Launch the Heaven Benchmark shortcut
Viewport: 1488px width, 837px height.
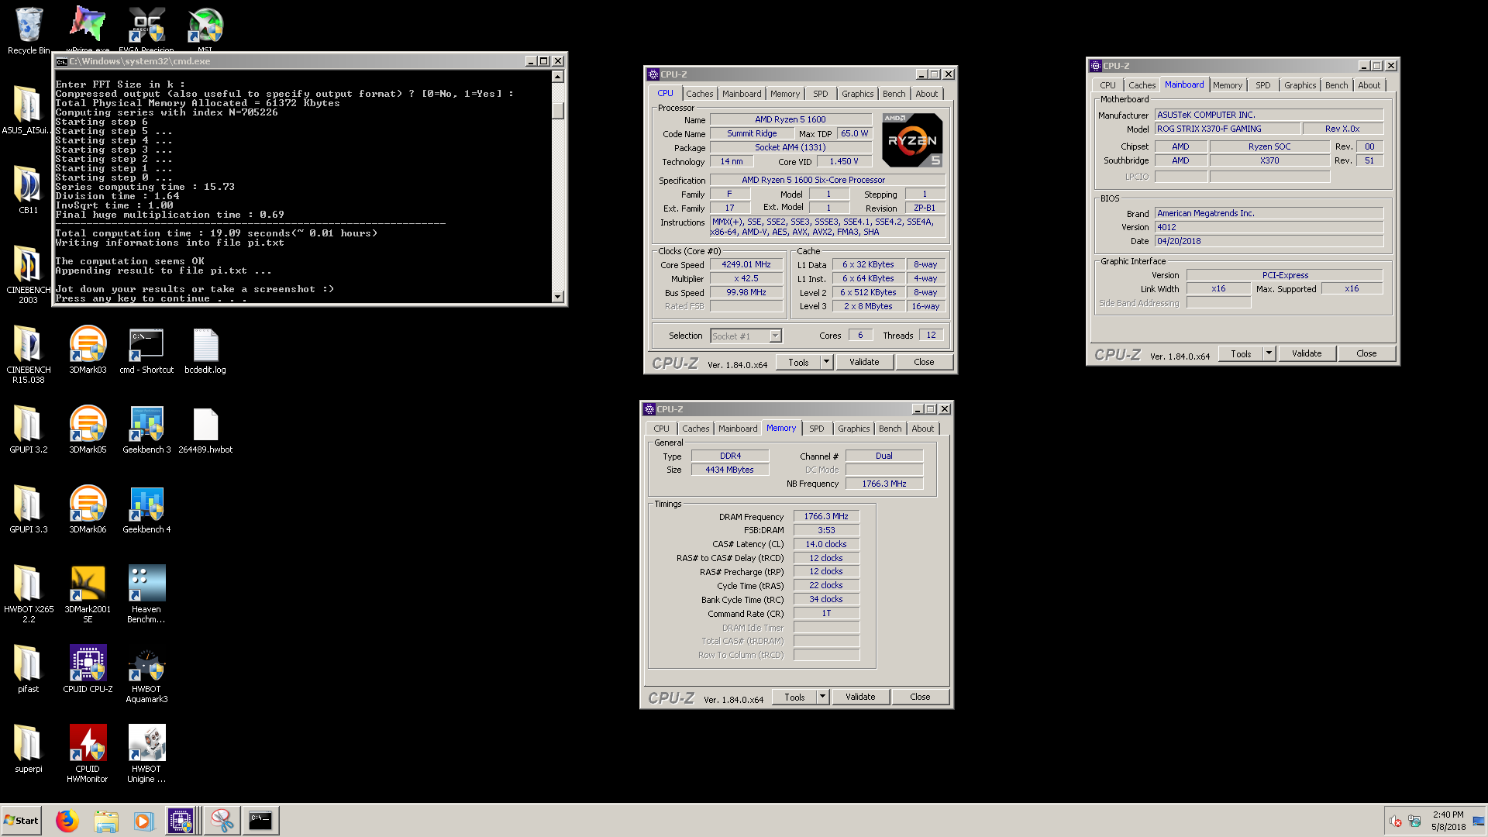146,594
